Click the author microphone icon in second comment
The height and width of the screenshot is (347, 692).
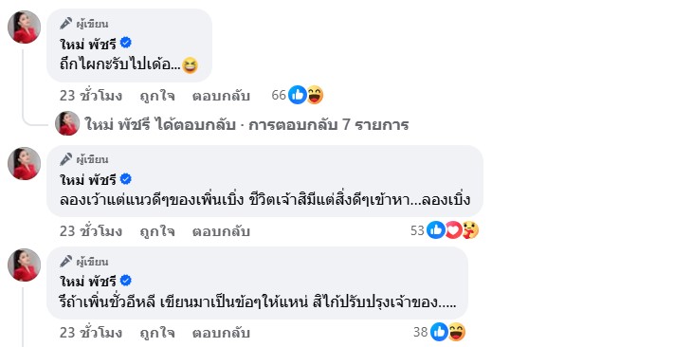pos(66,159)
